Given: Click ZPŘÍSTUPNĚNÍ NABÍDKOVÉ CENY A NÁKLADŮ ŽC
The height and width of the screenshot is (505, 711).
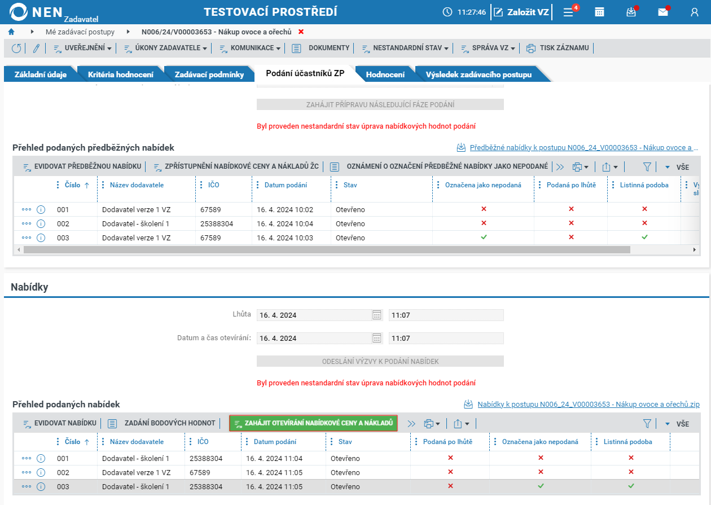Looking at the screenshot, I should click(235, 167).
